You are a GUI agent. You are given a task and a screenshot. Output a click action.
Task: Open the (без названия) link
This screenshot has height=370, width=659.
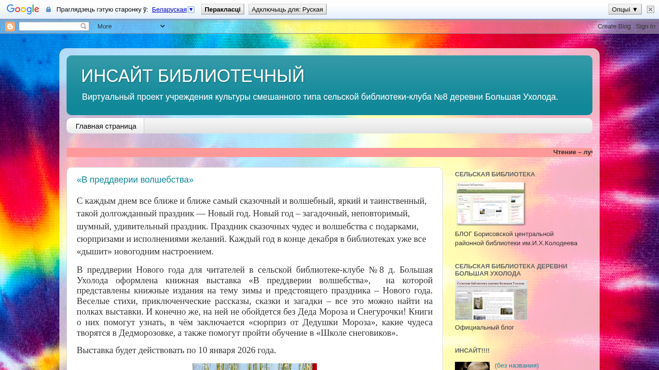click(x=517, y=366)
